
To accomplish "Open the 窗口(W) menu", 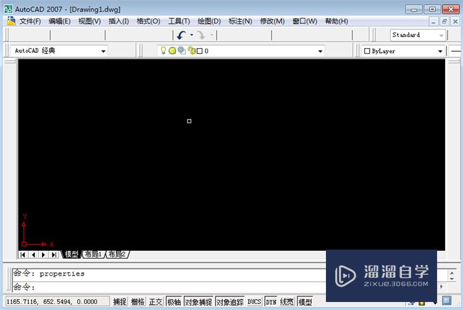I will point(304,21).
